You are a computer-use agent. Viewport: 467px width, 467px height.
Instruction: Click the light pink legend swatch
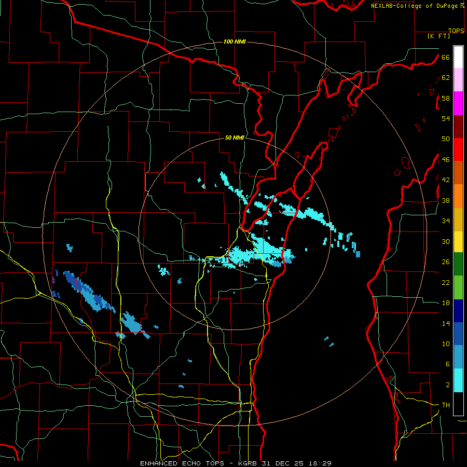tap(458, 80)
